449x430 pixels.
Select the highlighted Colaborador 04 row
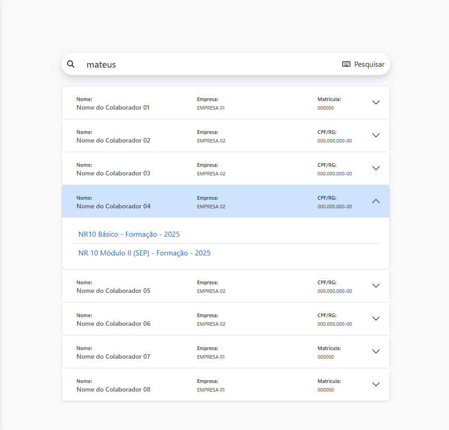205,201
